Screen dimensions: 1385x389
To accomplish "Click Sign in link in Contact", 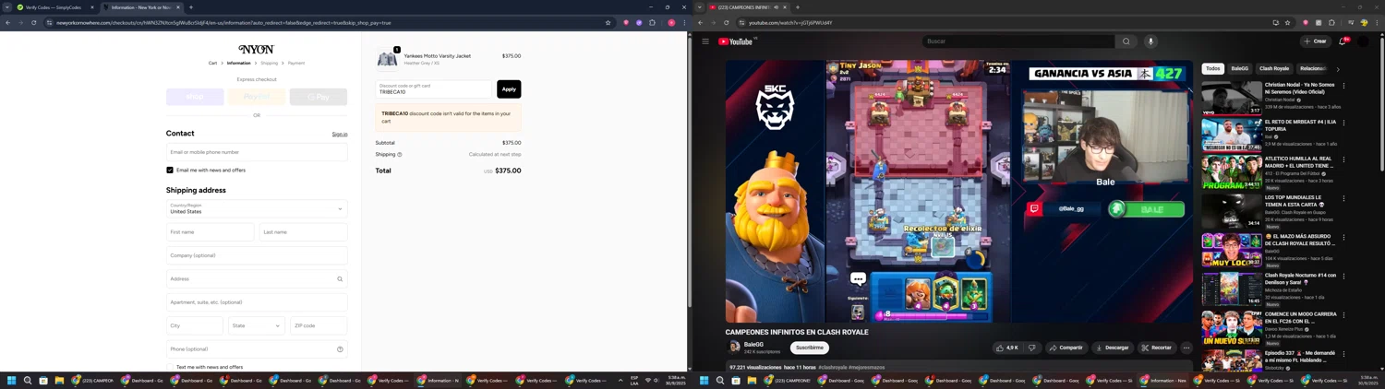I will 340,135.
